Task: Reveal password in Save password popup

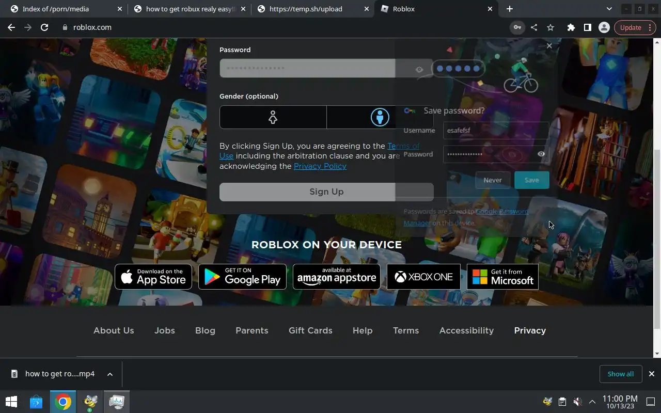Action: point(541,154)
